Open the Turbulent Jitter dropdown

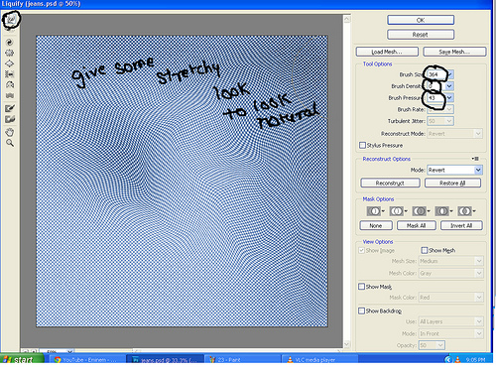click(x=440, y=121)
